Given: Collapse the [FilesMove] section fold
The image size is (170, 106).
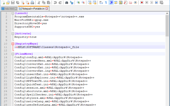Looking at the screenshot, I should (13, 54).
